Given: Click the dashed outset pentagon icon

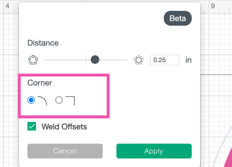Looking at the screenshot, I should point(138,60).
